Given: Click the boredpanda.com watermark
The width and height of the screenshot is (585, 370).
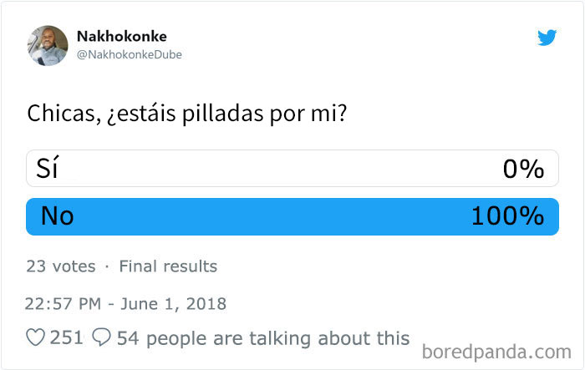Looking at the screenshot, I should [496, 352].
